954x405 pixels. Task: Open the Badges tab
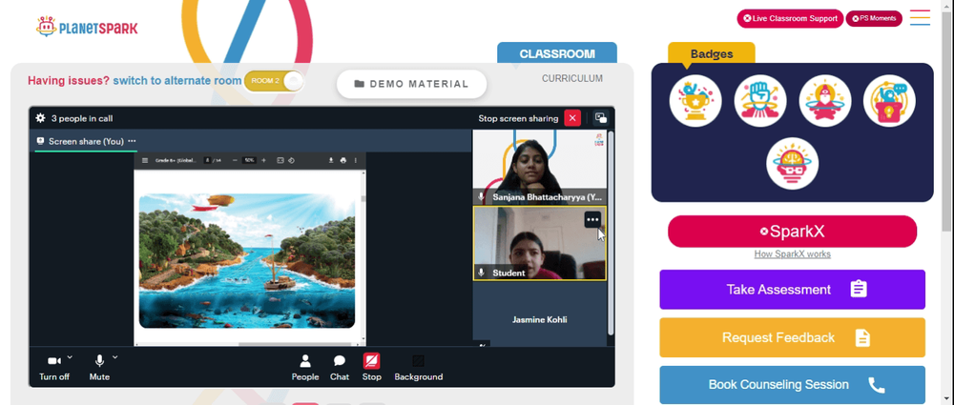point(712,53)
